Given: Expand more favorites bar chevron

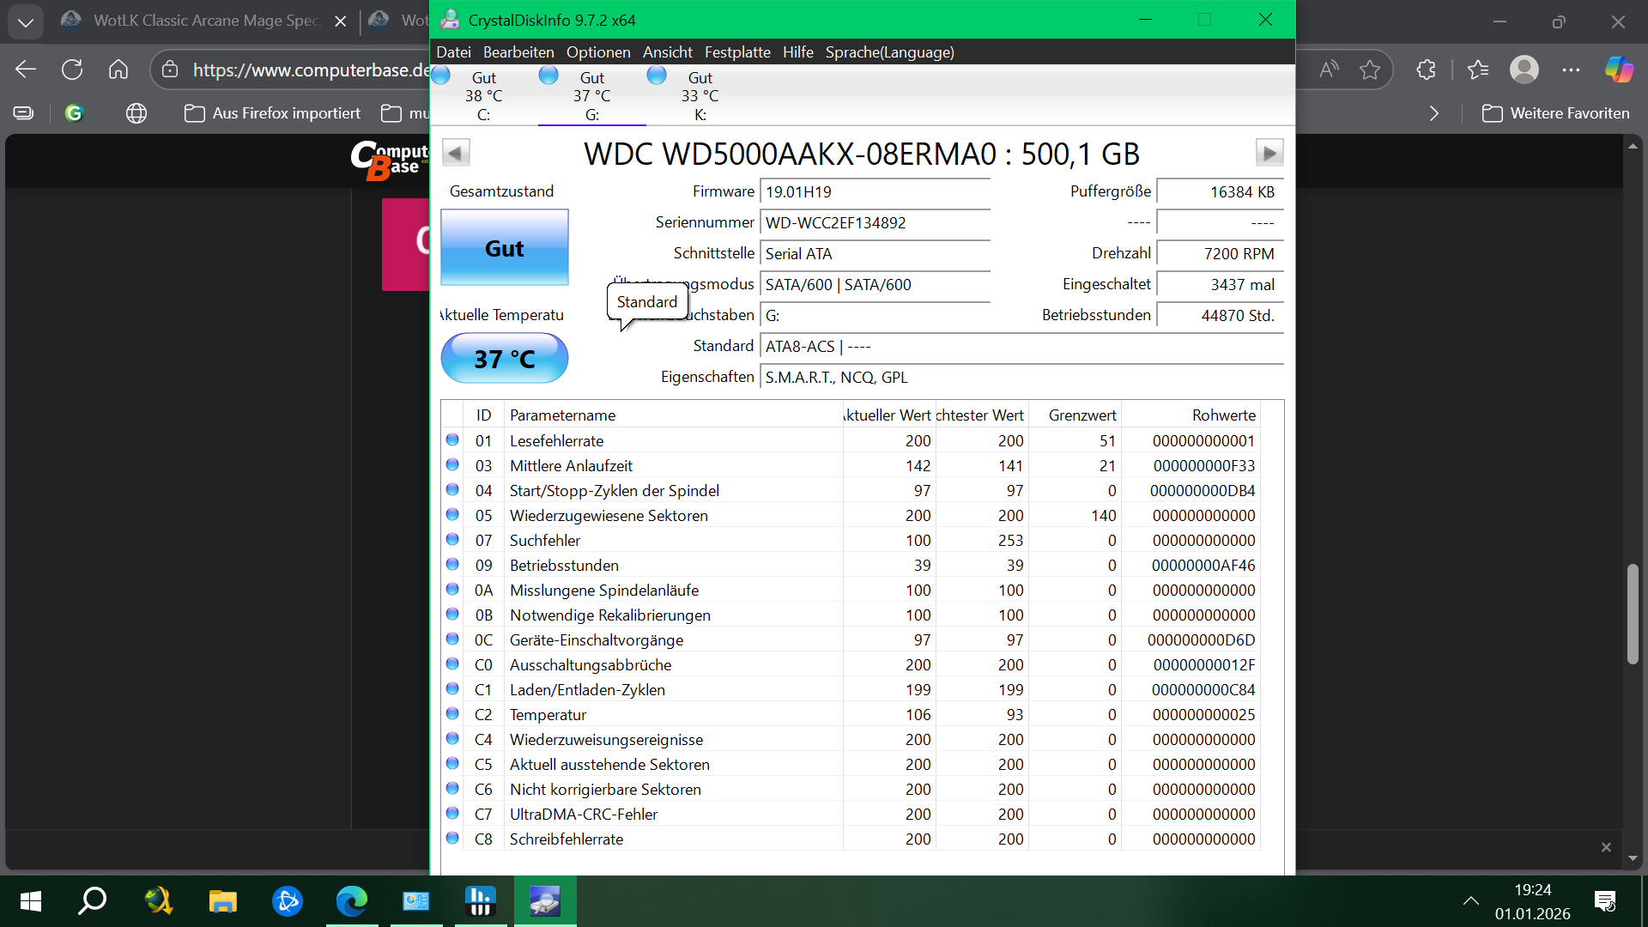Looking at the screenshot, I should coord(1434,113).
